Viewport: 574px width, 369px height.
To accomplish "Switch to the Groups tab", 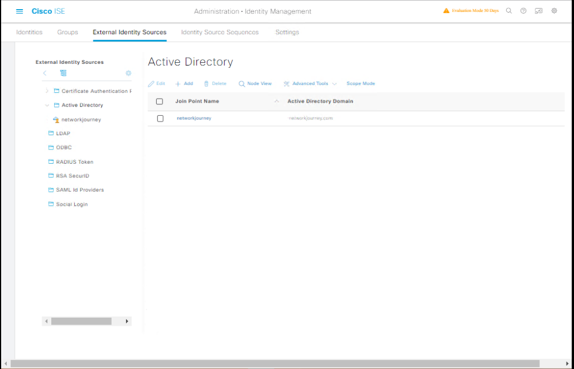I will tap(67, 33).
